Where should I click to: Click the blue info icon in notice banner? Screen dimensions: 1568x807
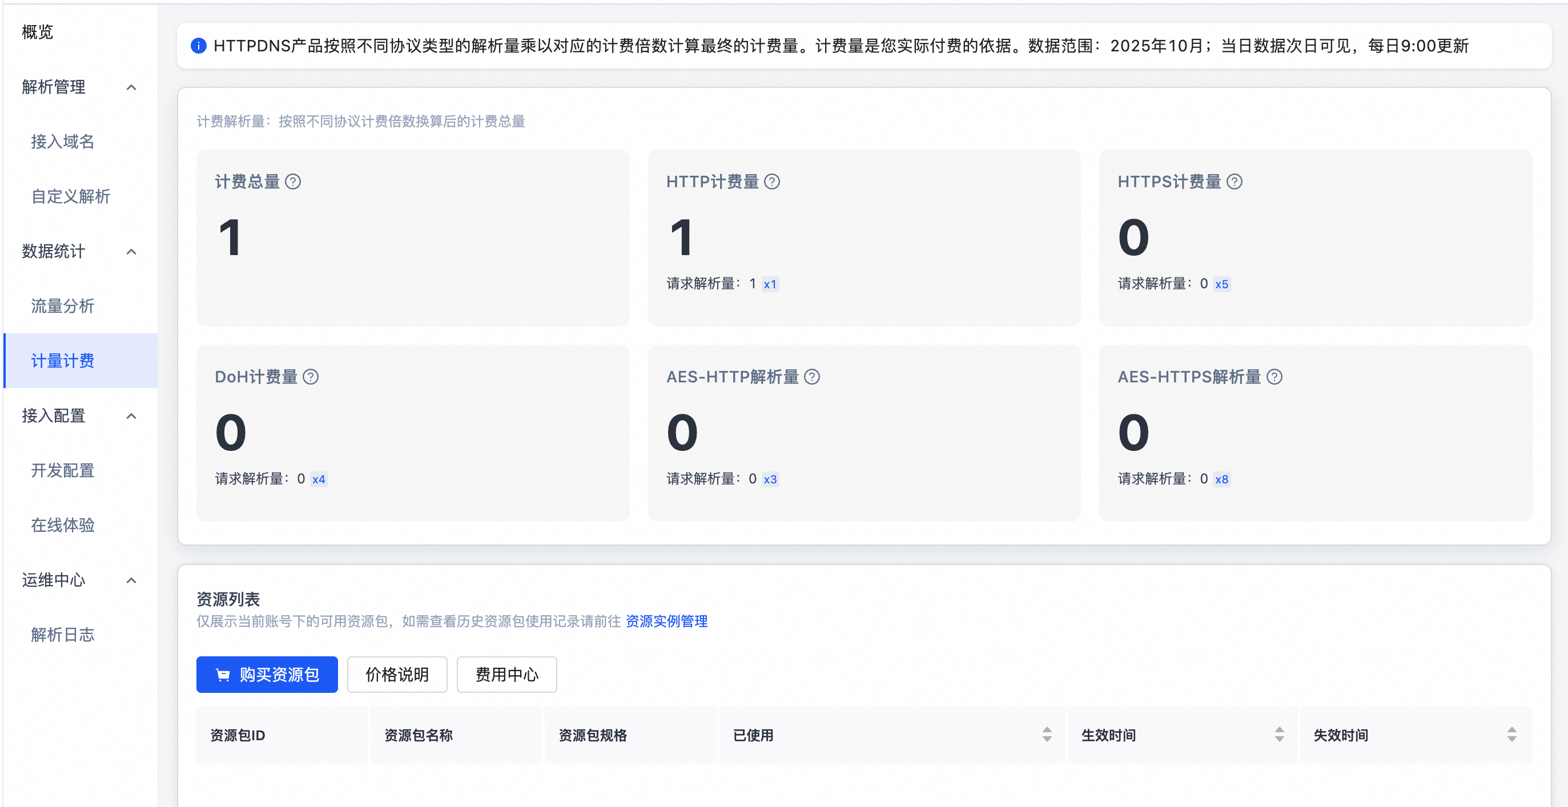click(x=199, y=46)
